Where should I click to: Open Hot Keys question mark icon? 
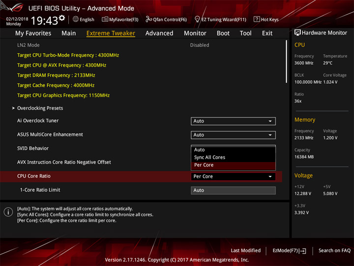pyautogui.click(x=257, y=19)
